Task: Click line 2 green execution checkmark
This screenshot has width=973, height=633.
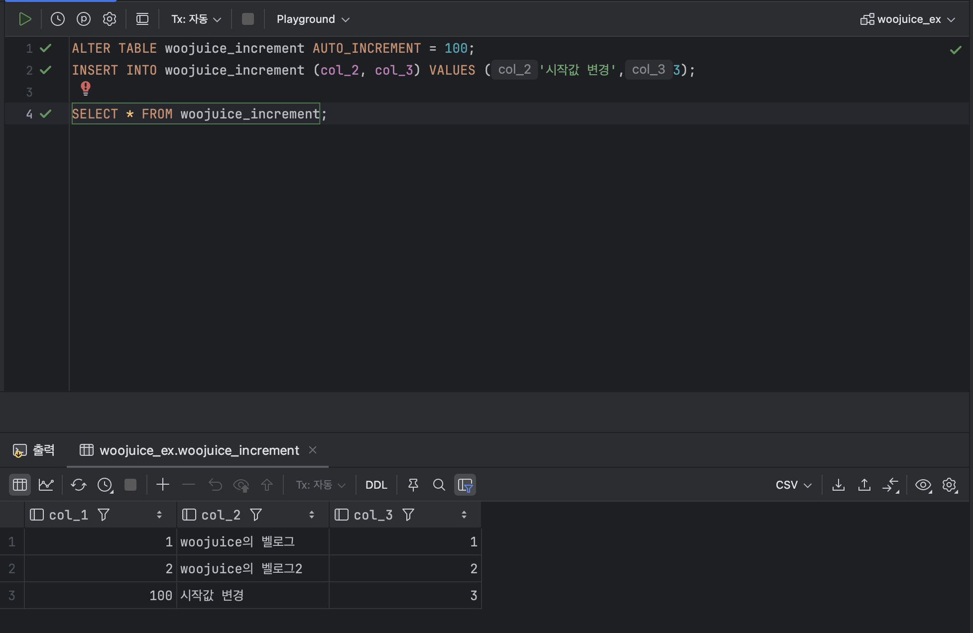Action: pyautogui.click(x=46, y=70)
